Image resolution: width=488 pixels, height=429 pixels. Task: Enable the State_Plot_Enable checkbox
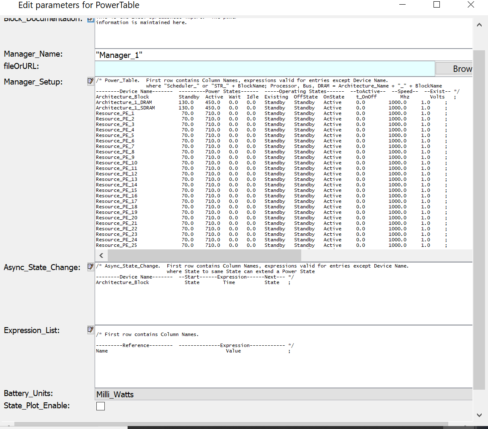[101, 406]
